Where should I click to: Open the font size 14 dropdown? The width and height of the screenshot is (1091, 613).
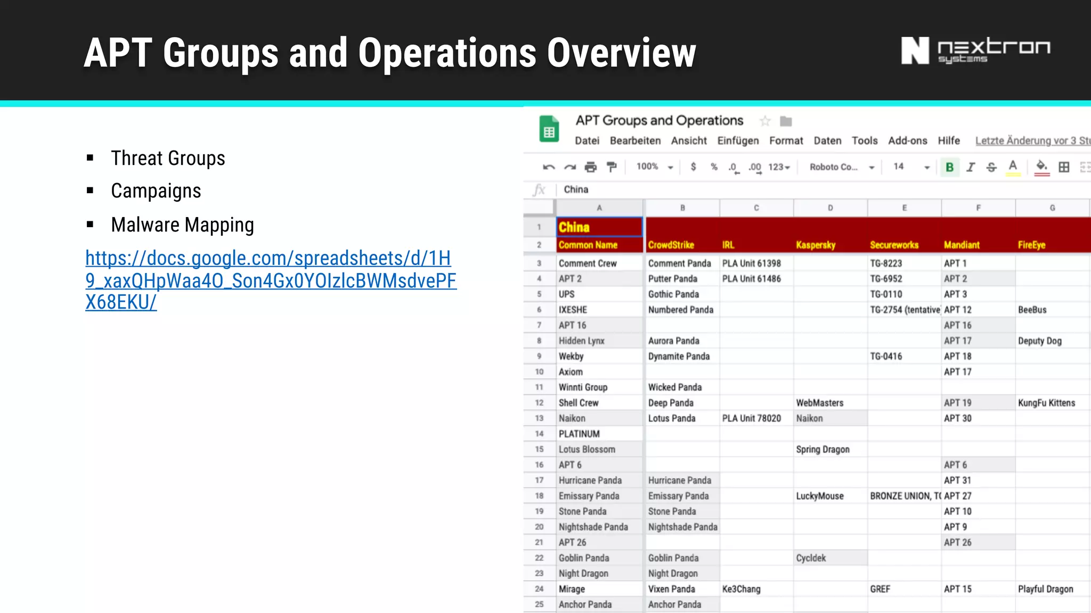point(911,167)
